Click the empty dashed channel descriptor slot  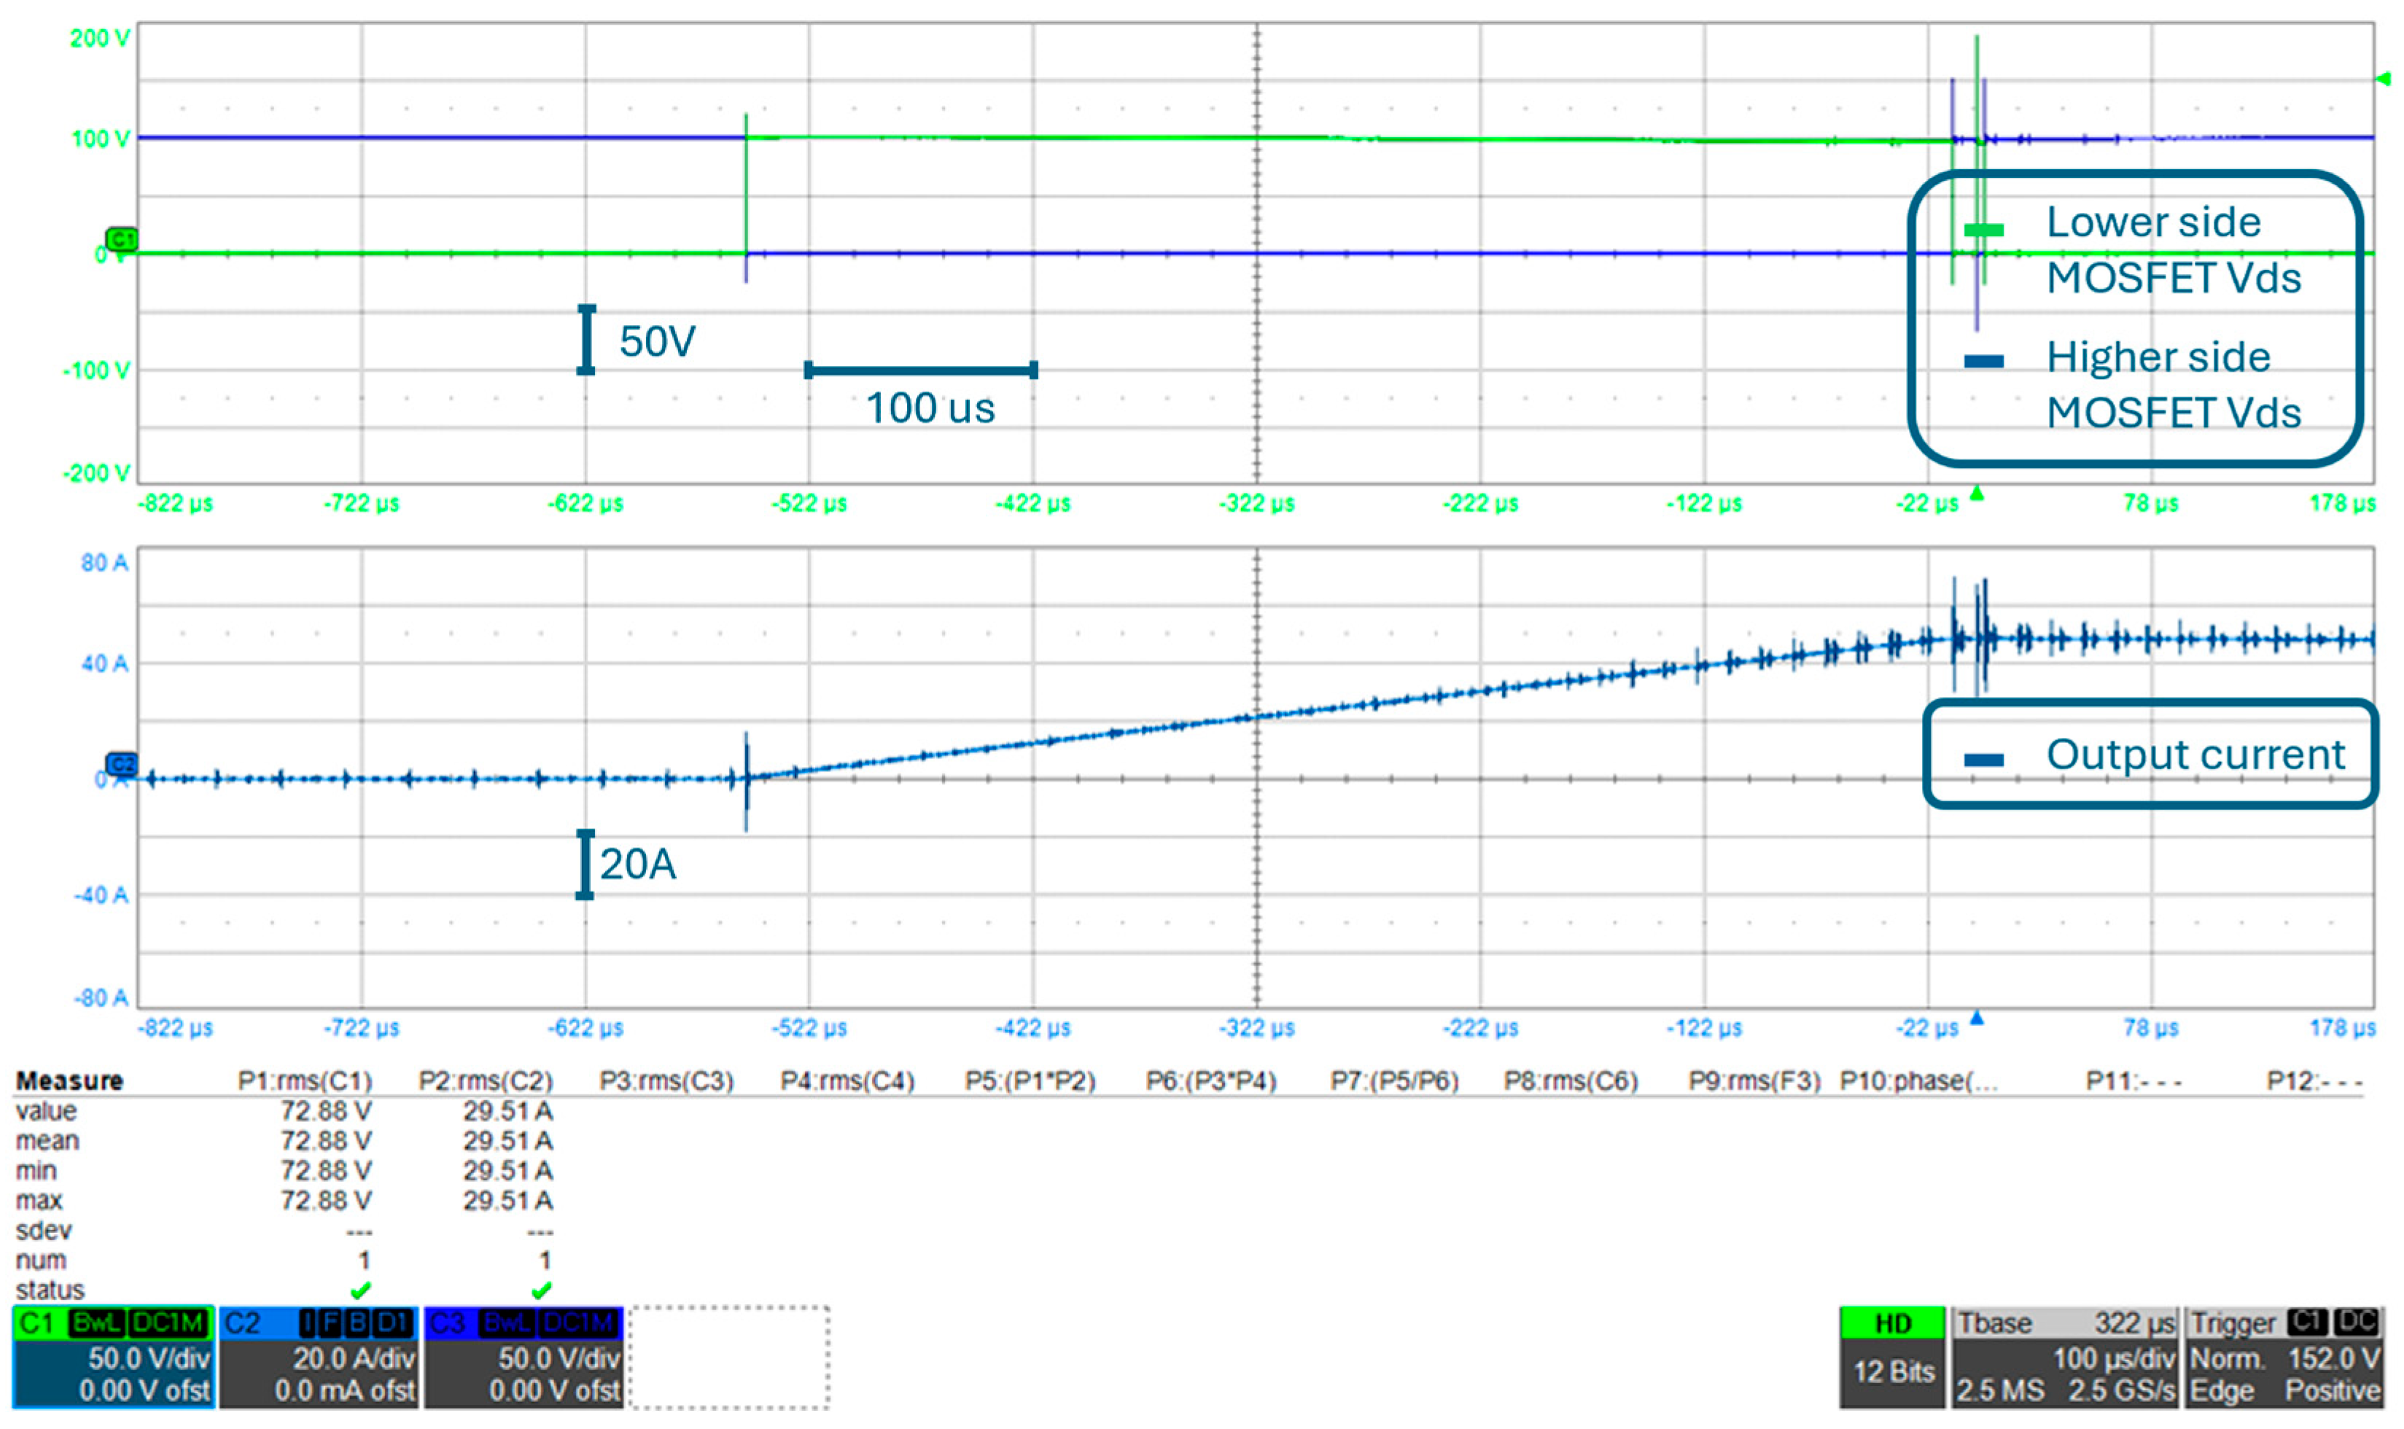[x=729, y=1357]
